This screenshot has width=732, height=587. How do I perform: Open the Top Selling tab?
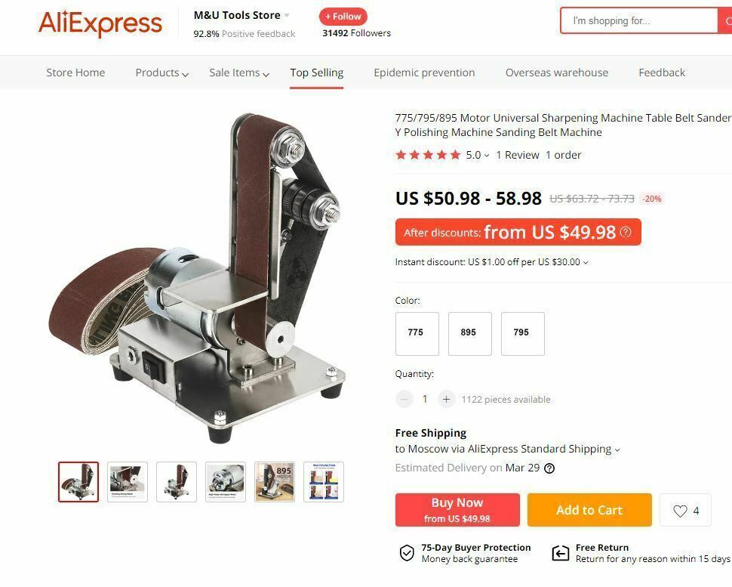(x=316, y=73)
